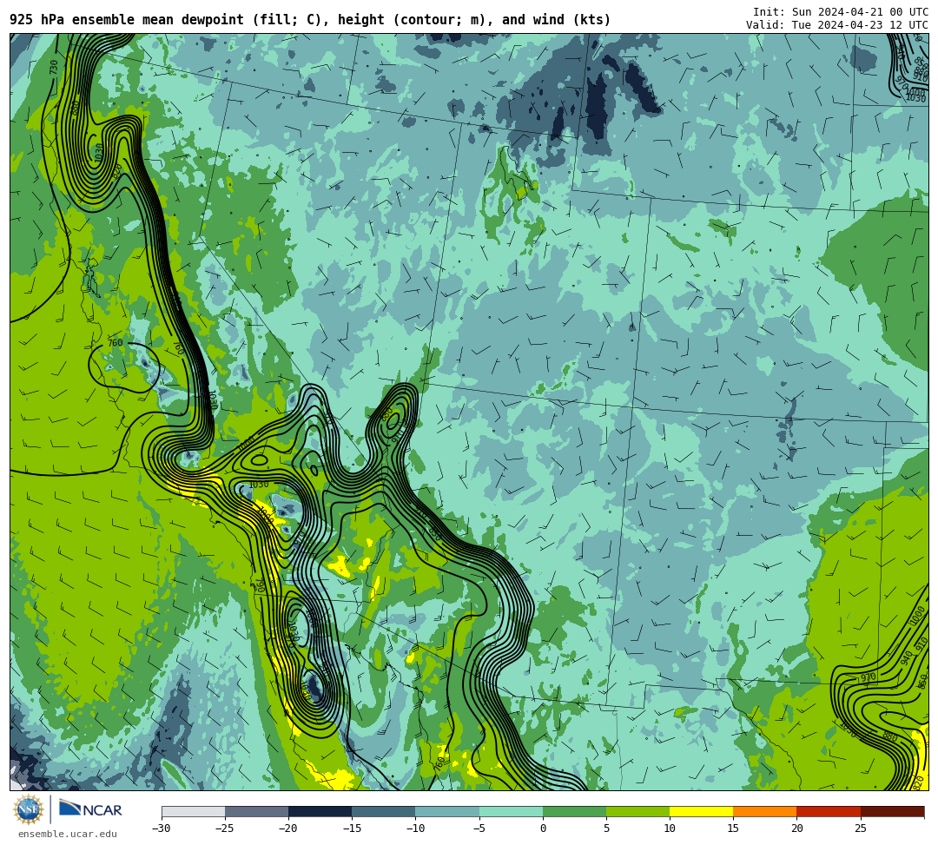Click the NCAR logo
Screen dimensions: 938x845
[x=91, y=809]
